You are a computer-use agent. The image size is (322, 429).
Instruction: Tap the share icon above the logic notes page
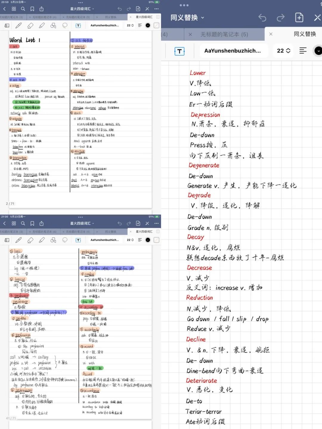[x=41, y=223]
